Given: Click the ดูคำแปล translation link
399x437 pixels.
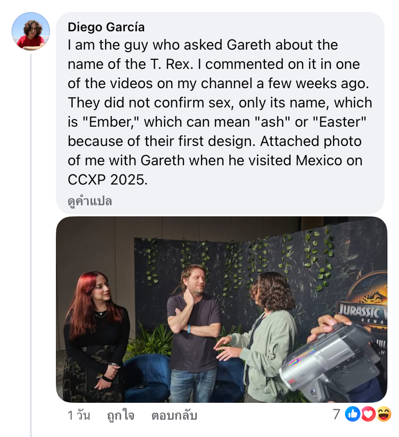Looking at the screenshot, I should (x=90, y=201).
